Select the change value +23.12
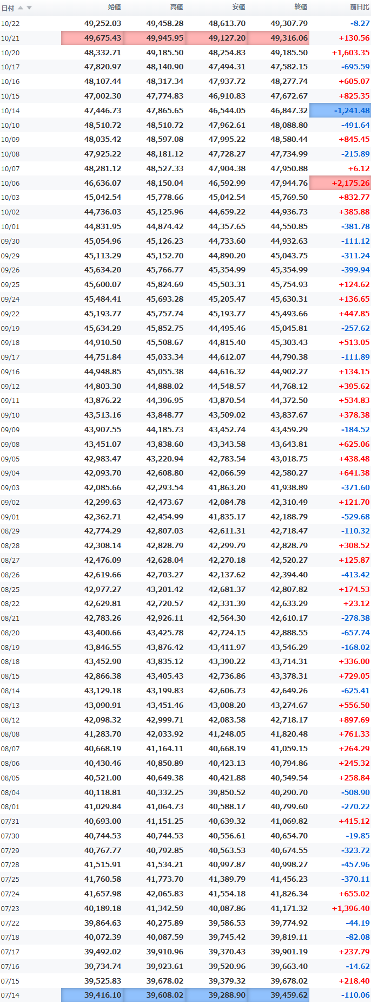The width and height of the screenshot is (371, 1002). [x=356, y=603]
